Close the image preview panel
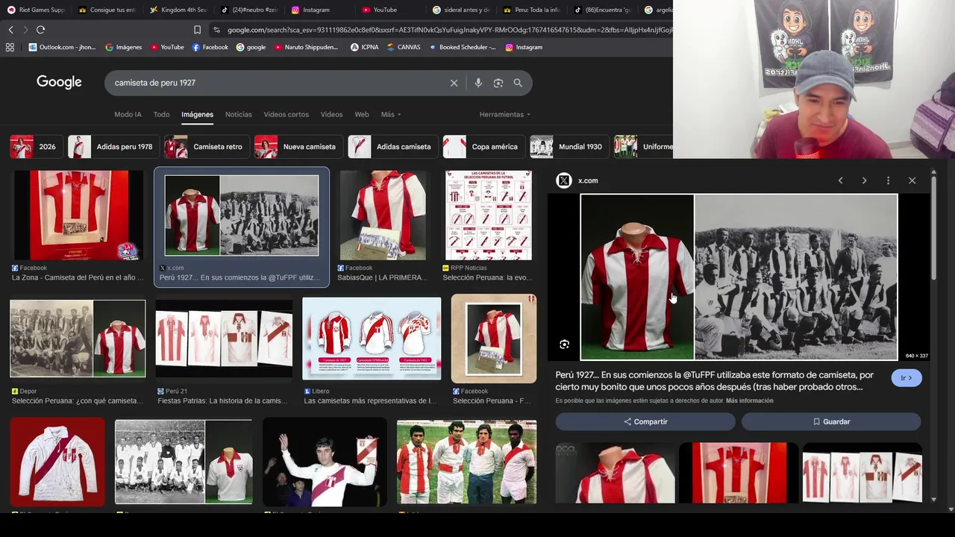 coord(912,180)
